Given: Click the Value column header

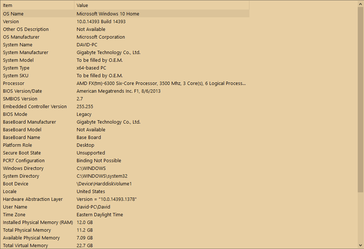Looking at the screenshot, I should point(162,5).
